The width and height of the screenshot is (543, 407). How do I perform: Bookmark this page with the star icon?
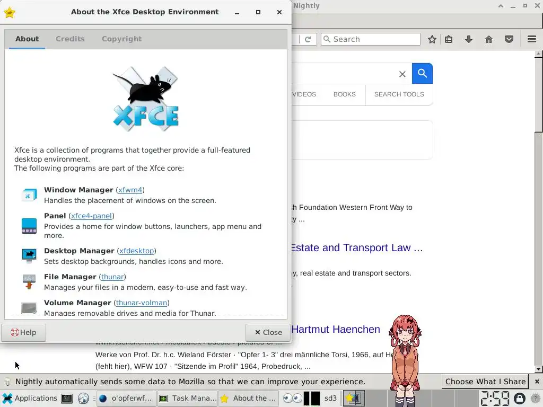pos(432,39)
